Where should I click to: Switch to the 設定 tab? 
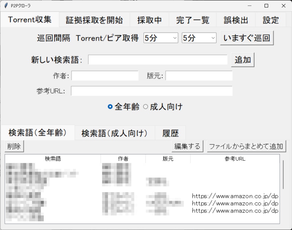pyautogui.click(x=270, y=20)
